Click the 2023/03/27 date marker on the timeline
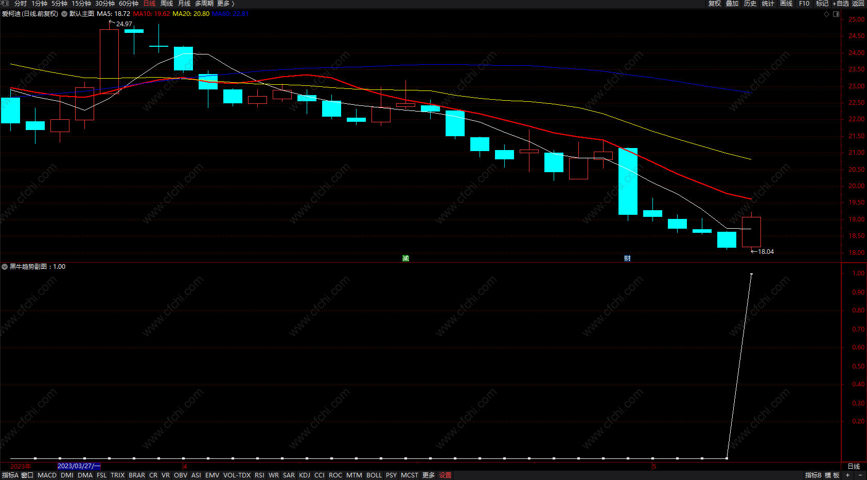This screenshot has width=867, height=480. pos(79,466)
